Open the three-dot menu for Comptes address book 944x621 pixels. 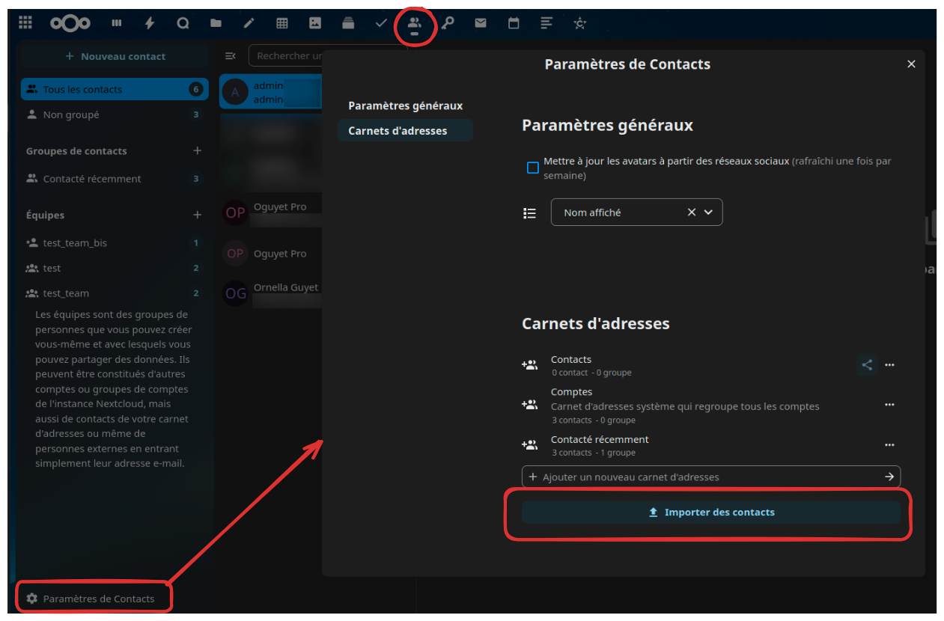pos(889,405)
